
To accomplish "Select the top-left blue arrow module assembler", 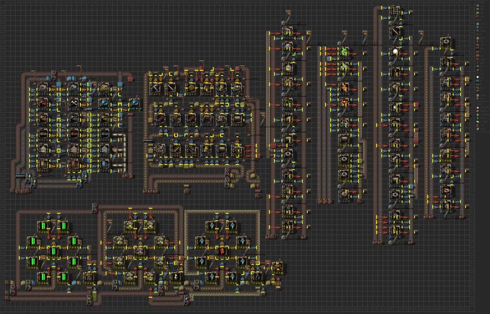I will click(x=212, y=226).
